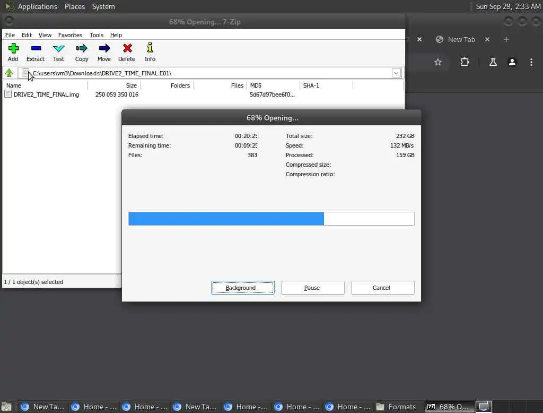Viewport: 543px width, 413px height.
Task: Open browser three-dot menu
Action: pyautogui.click(x=531, y=62)
